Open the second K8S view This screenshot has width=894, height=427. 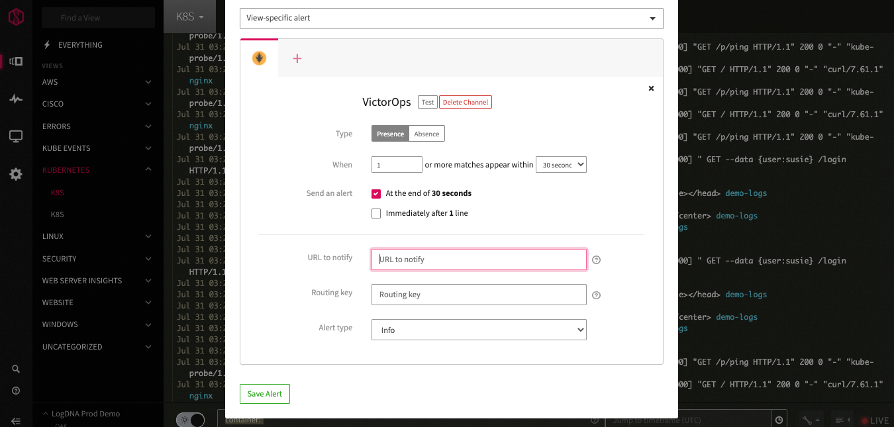pyautogui.click(x=58, y=214)
